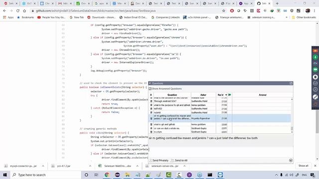Click Questions list vertical scrollbar thumb
Image resolution: width=319 pixels, height=179 pixels.
pyautogui.click(x=292, y=128)
